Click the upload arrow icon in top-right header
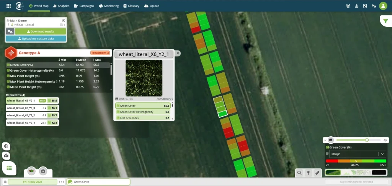Viewport: 392px width, 186px height. (x=357, y=6)
